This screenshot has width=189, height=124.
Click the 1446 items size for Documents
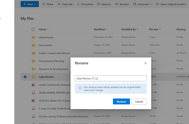point(154,45)
